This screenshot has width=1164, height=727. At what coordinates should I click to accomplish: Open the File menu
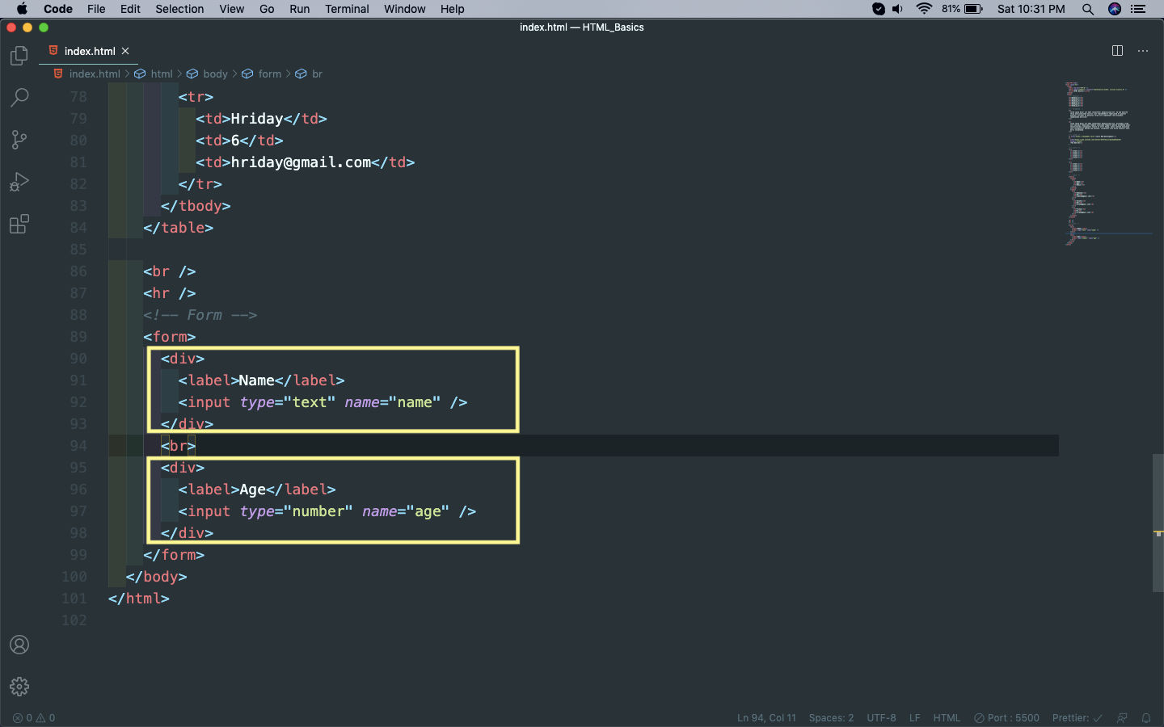point(96,9)
